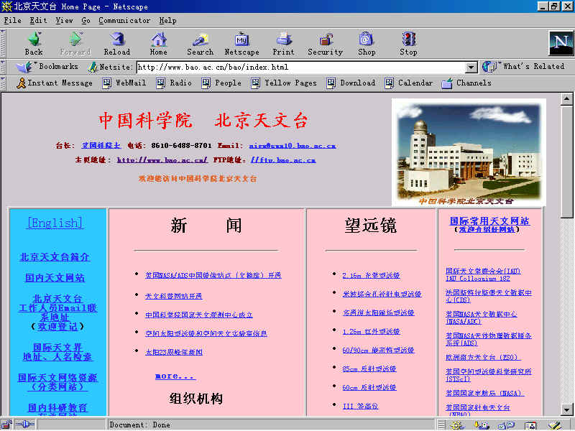Screen dimensions: 575x431
Task: Open Download from the personal toolbar
Action: [351, 83]
